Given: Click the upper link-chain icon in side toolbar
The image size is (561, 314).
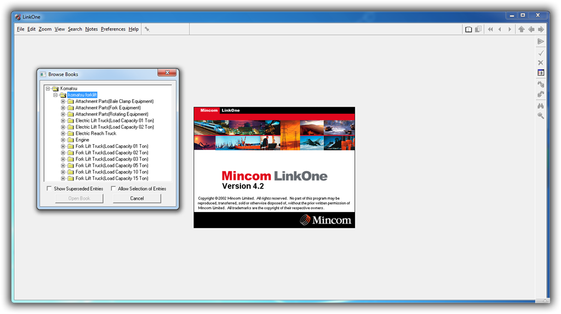Looking at the screenshot, I should [x=541, y=84].
